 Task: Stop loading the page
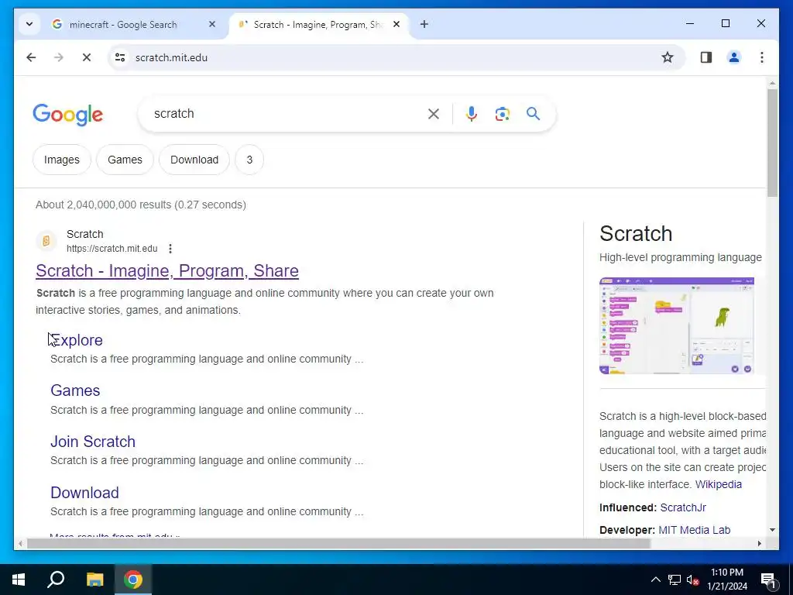point(87,57)
